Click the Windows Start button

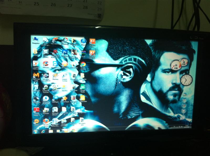pyautogui.click(x=36, y=132)
